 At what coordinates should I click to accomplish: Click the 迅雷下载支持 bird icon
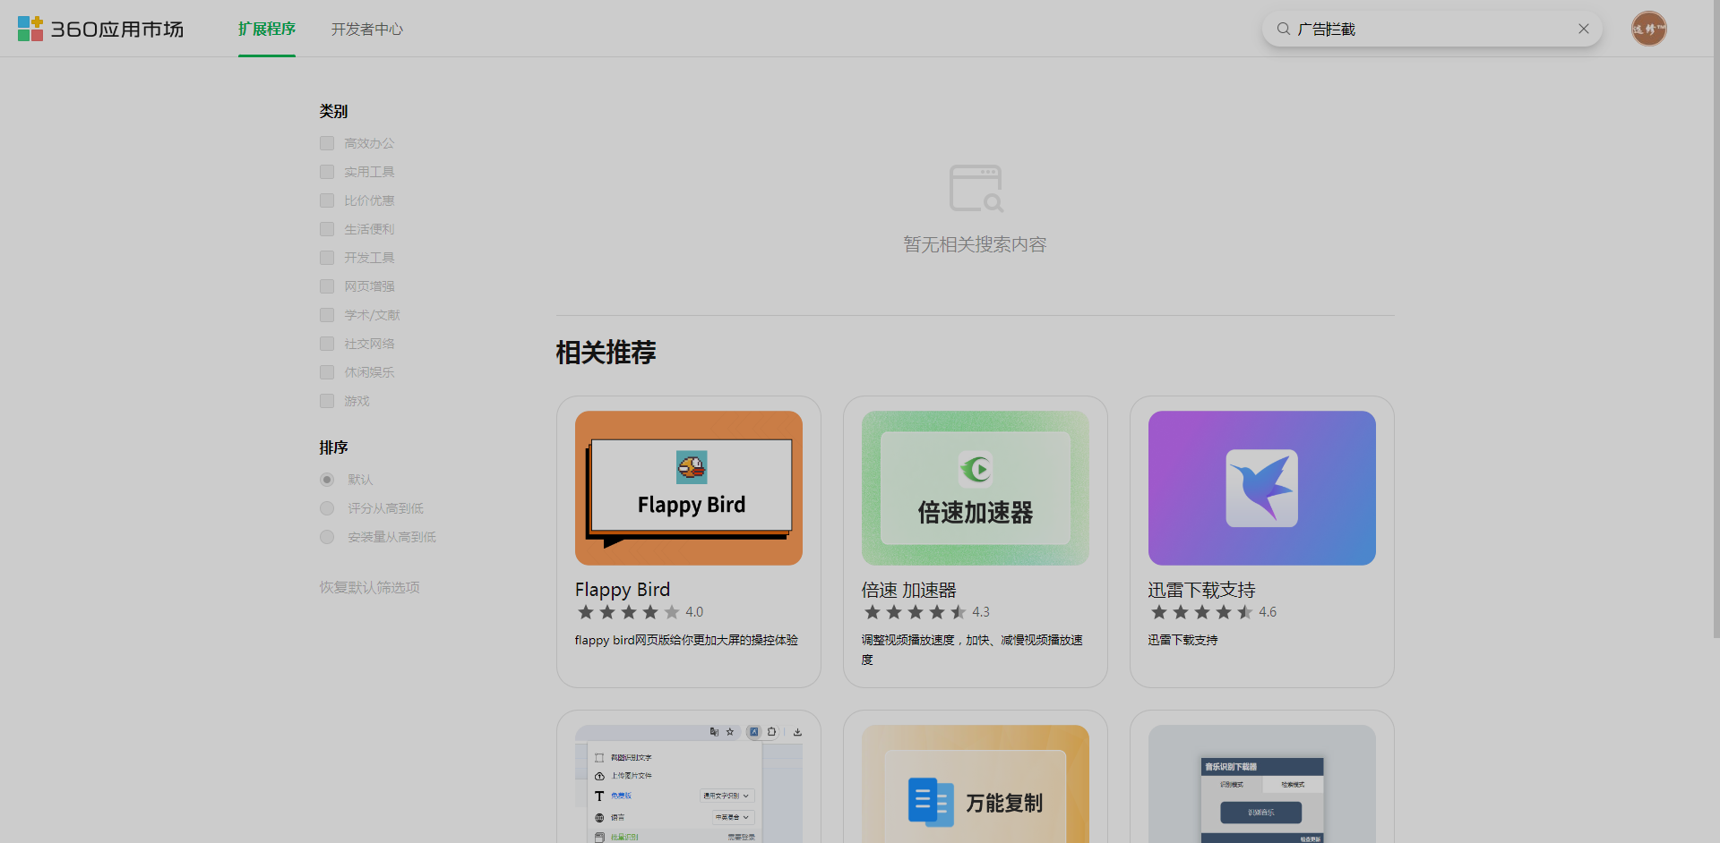click(1261, 488)
